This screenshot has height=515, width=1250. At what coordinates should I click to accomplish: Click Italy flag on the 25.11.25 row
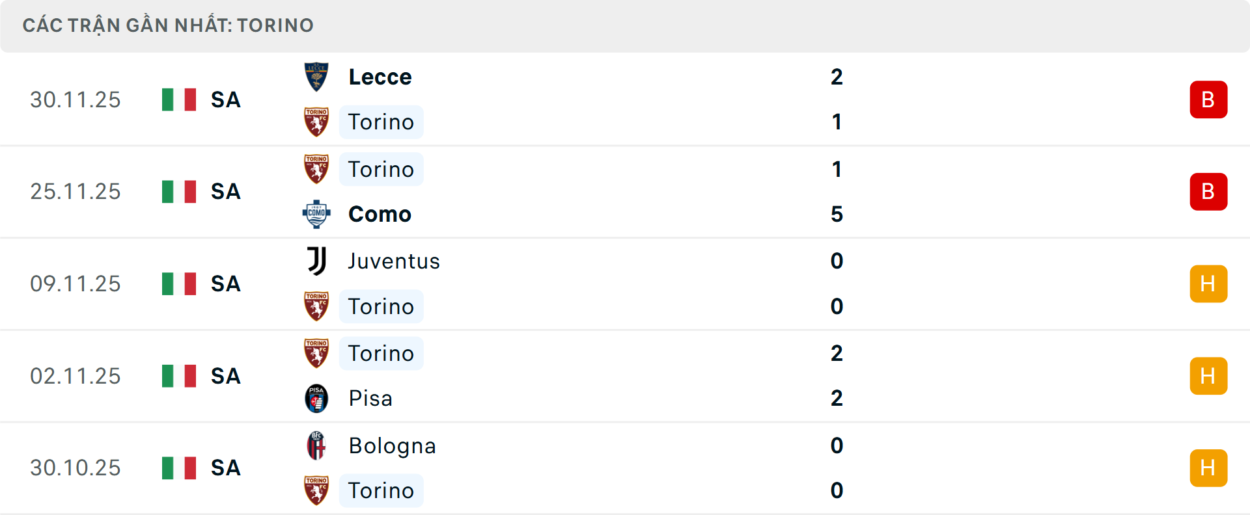179,192
